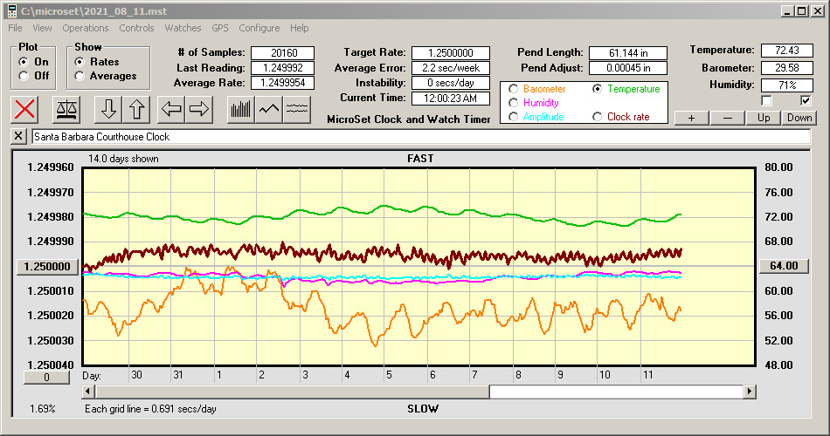The image size is (830, 436).
Task: Click the down arrow toolbar button
Action: (108, 109)
